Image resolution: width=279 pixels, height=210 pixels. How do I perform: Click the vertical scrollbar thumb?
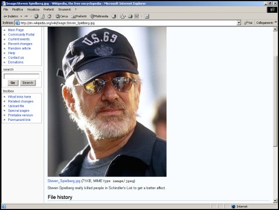pyautogui.click(x=275, y=101)
